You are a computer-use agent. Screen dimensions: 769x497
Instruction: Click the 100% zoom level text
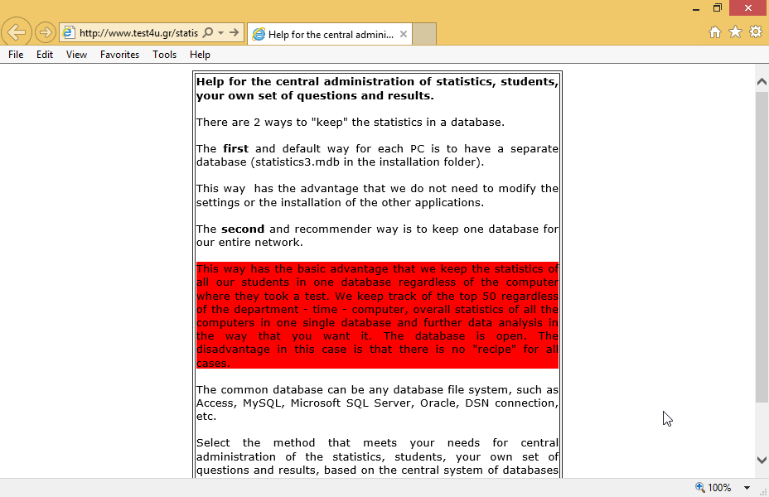pyautogui.click(x=719, y=488)
